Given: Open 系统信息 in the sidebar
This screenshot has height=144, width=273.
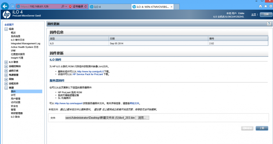Looking at the screenshot, I should 16,36.
